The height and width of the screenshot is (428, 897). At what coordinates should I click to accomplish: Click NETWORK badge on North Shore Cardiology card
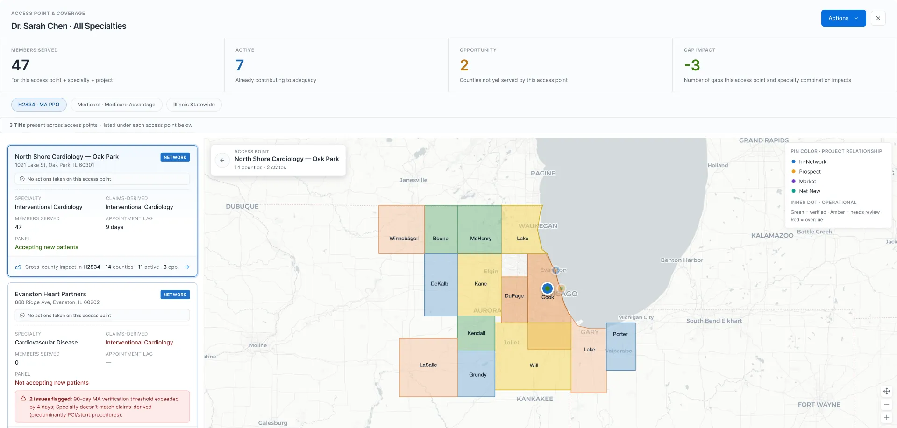(175, 157)
